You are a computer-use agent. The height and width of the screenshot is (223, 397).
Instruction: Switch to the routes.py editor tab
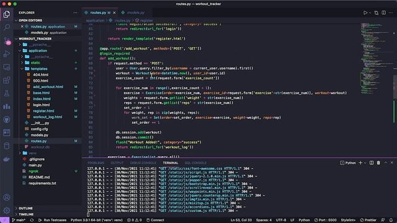[100, 12]
